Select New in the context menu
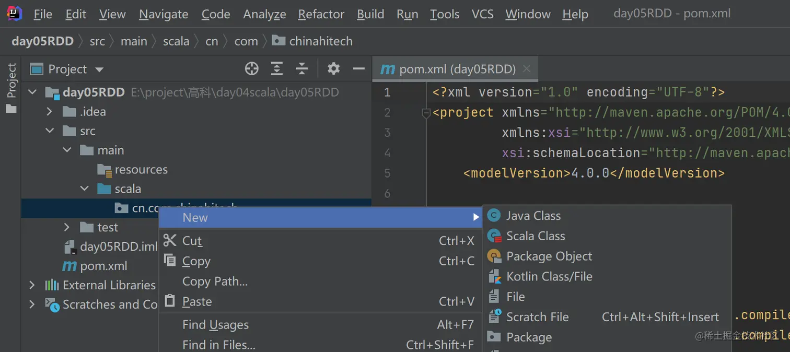The image size is (790, 352). click(321, 218)
